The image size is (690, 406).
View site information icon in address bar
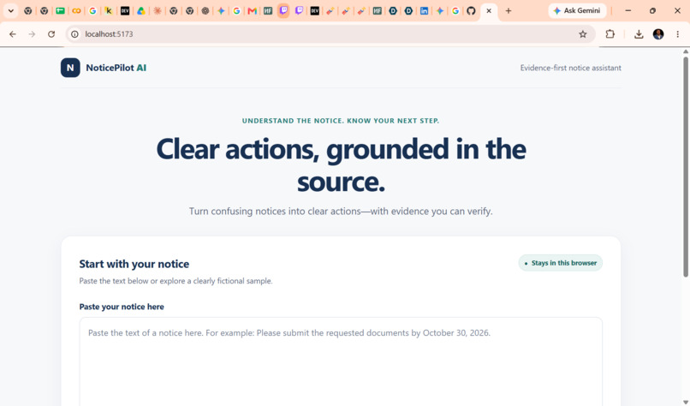coord(74,34)
